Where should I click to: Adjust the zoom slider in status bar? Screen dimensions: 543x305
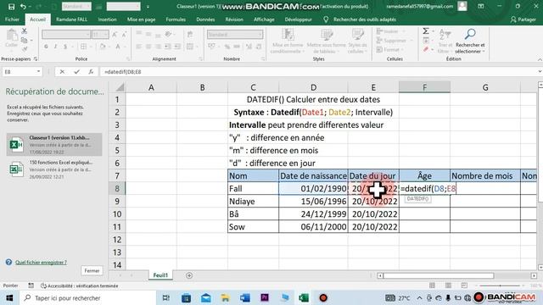click(x=501, y=286)
